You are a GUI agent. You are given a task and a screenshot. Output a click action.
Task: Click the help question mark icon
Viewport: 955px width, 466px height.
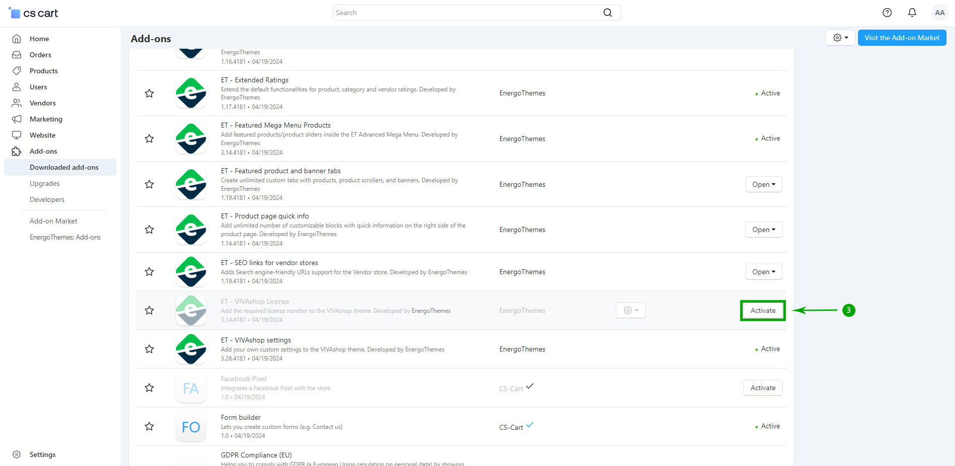(x=887, y=13)
